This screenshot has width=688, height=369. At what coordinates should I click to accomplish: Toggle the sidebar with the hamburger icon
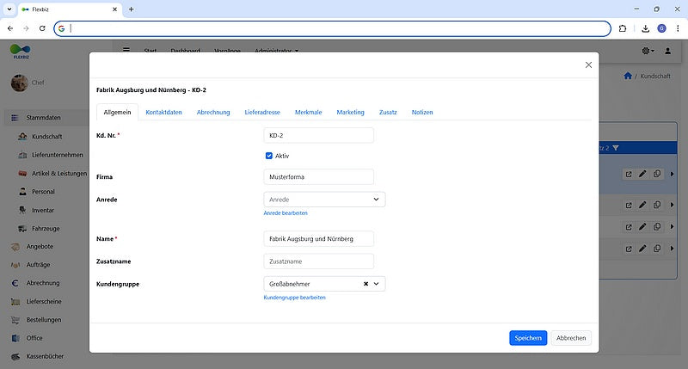126,51
